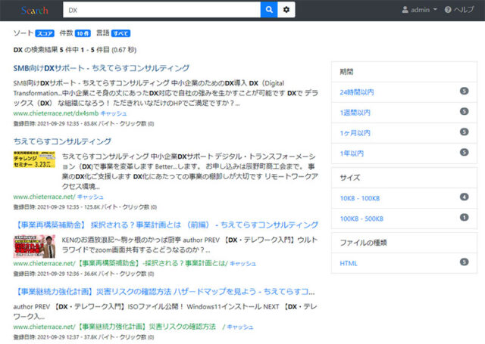This screenshot has width=485, height=344.
Task: Open SMB向けDXサポート result title
Action: (102, 68)
